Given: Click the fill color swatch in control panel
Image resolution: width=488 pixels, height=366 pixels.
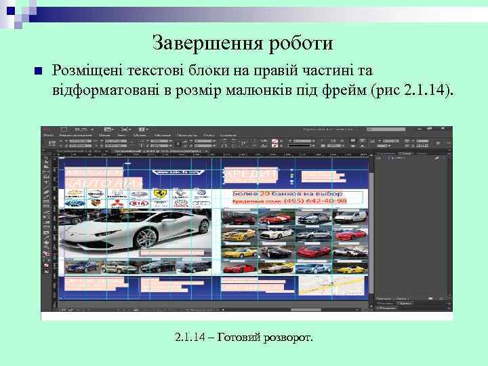Looking at the screenshot, I should (274, 141).
